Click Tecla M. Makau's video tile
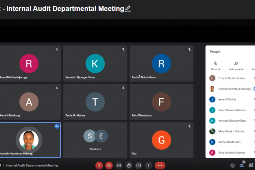 pyautogui.click(x=95, y=102)
